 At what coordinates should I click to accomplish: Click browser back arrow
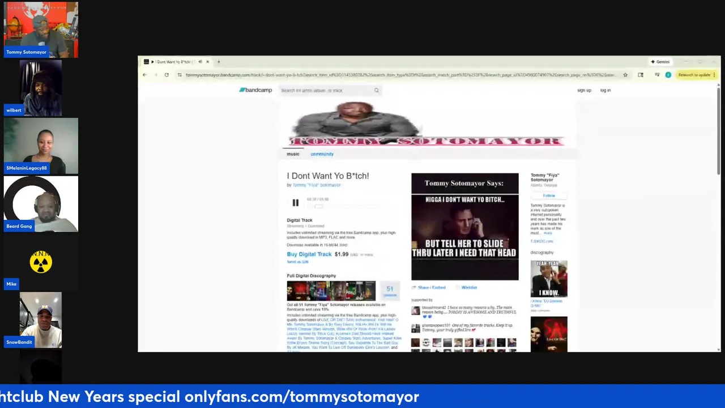pyautogui.click(x=145, y=75)
